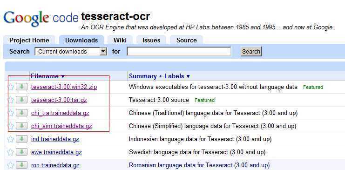Click Chinese (Simplified) language data summary
Viewport: 345px width, 170px height.
coord(213,126)
